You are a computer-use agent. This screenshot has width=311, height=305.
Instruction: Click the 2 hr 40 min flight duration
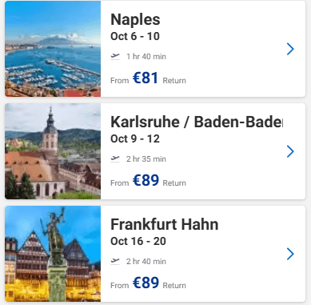(x=146, y=262)
